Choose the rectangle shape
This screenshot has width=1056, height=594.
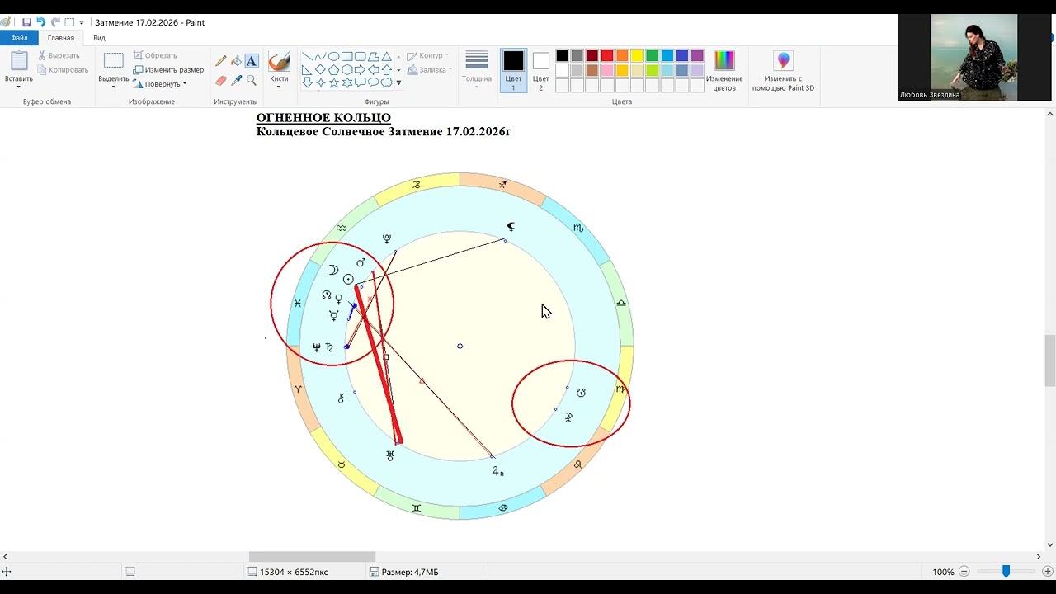point(346,57)
